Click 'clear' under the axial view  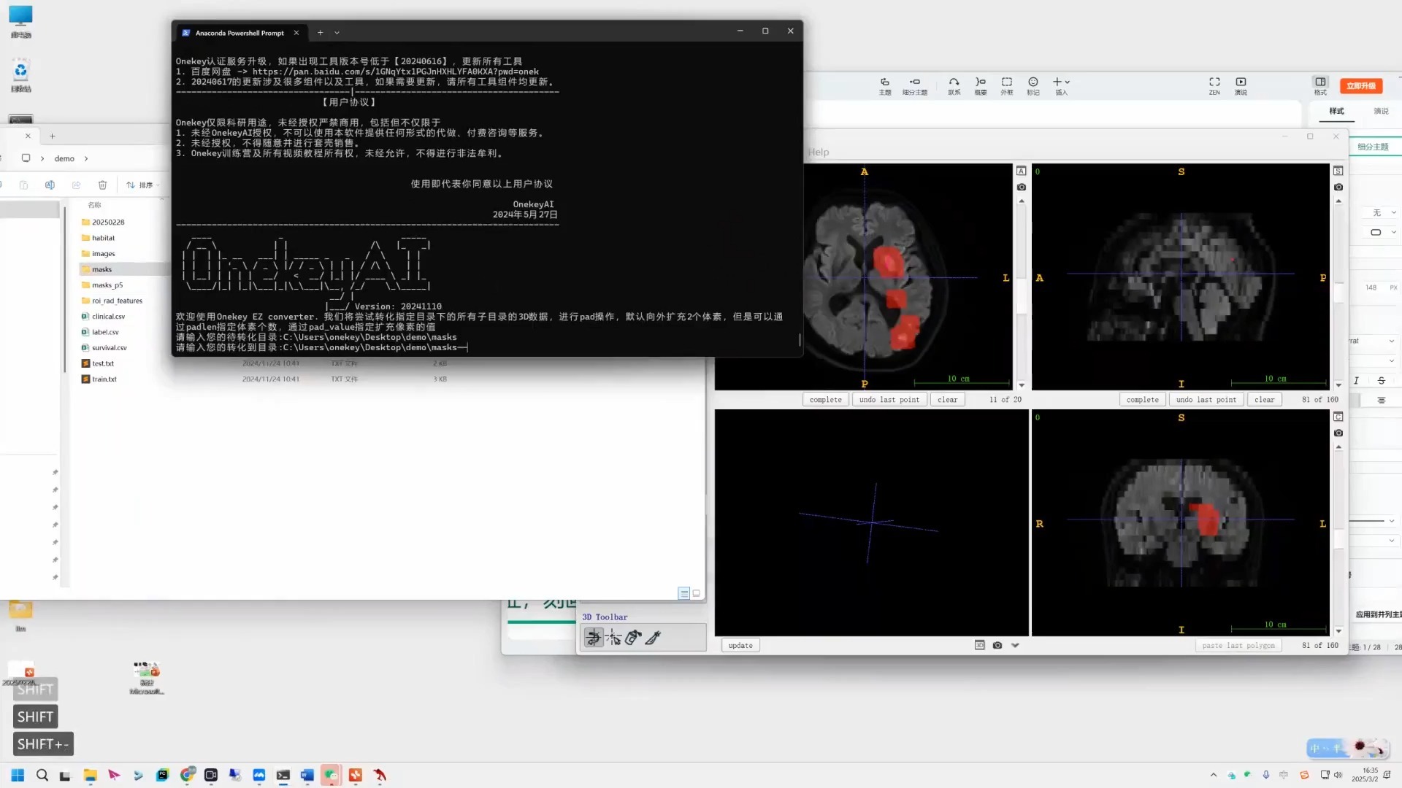(x=947, y=399)
